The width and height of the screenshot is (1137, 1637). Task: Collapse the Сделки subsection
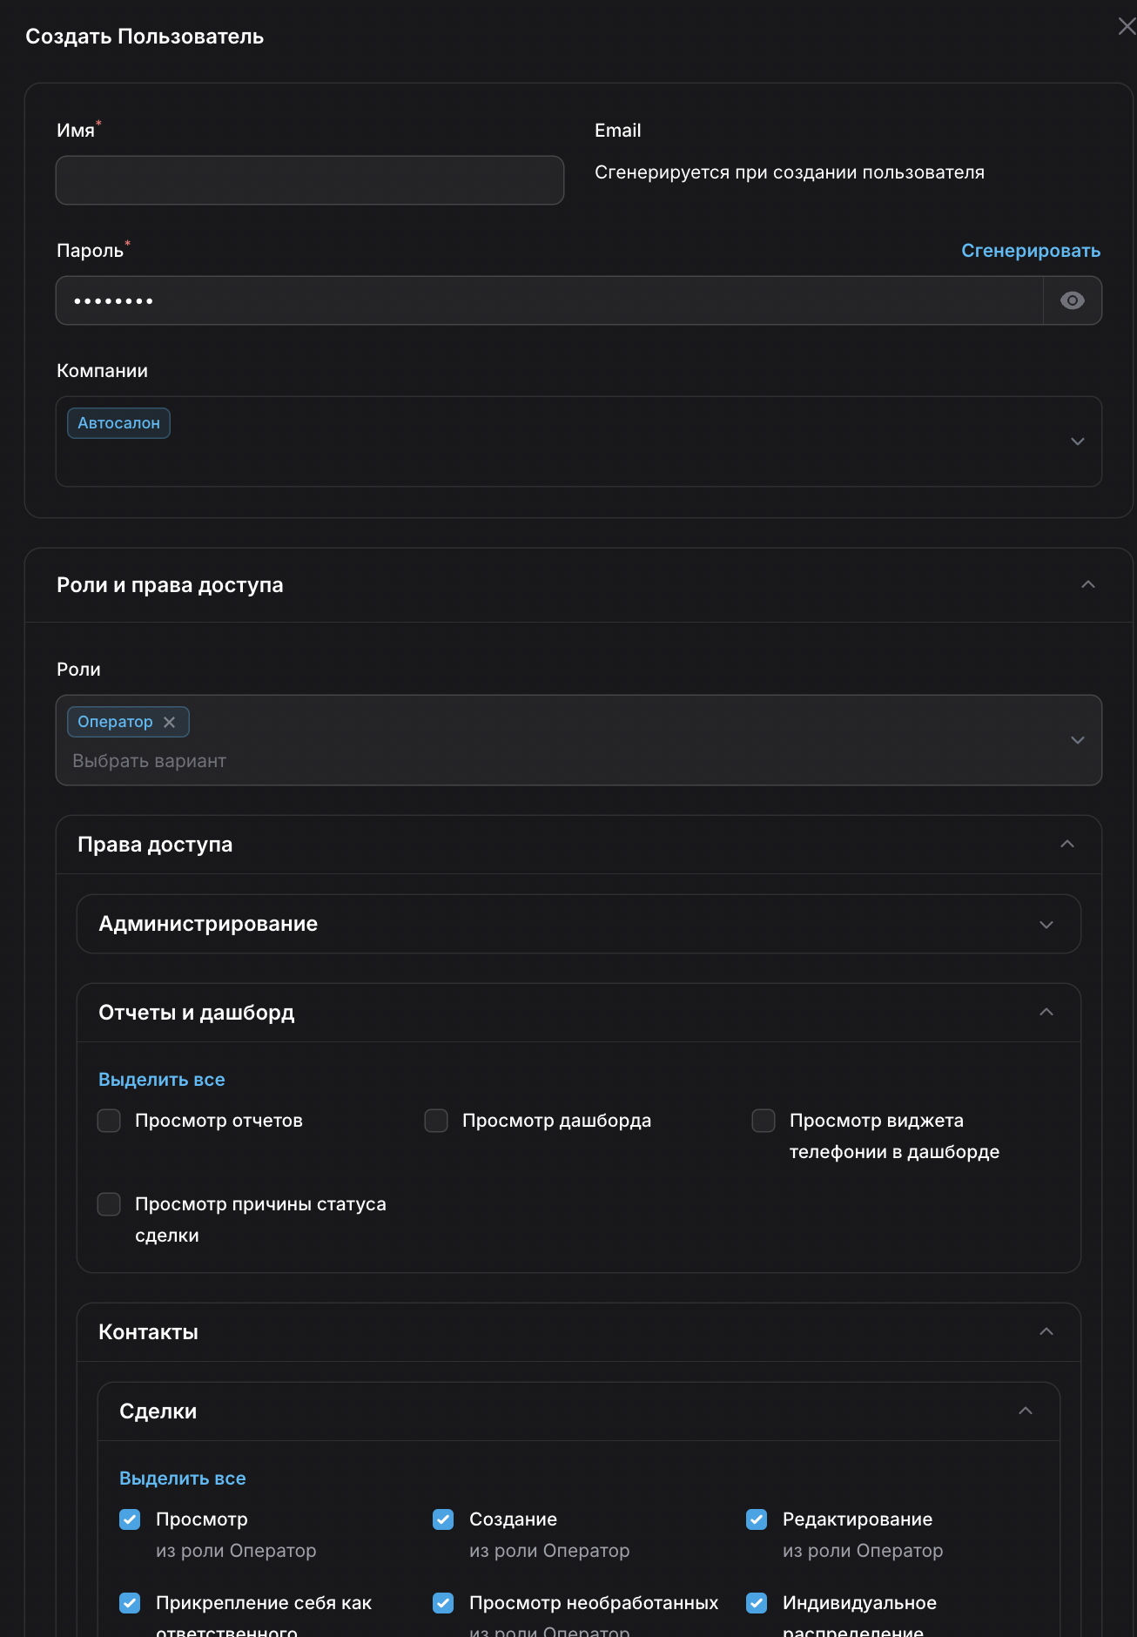point(1025,1411)
